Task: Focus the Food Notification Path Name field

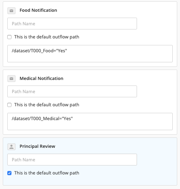Action: (72, 24)
